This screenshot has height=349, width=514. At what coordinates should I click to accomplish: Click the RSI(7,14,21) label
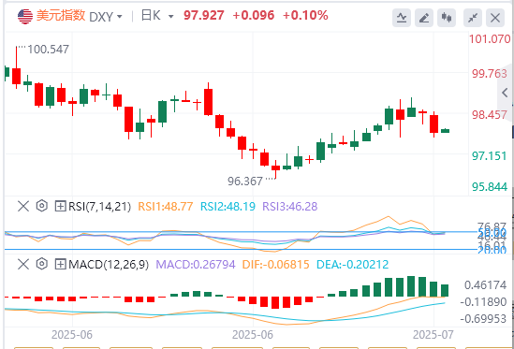tap(99, 207)
